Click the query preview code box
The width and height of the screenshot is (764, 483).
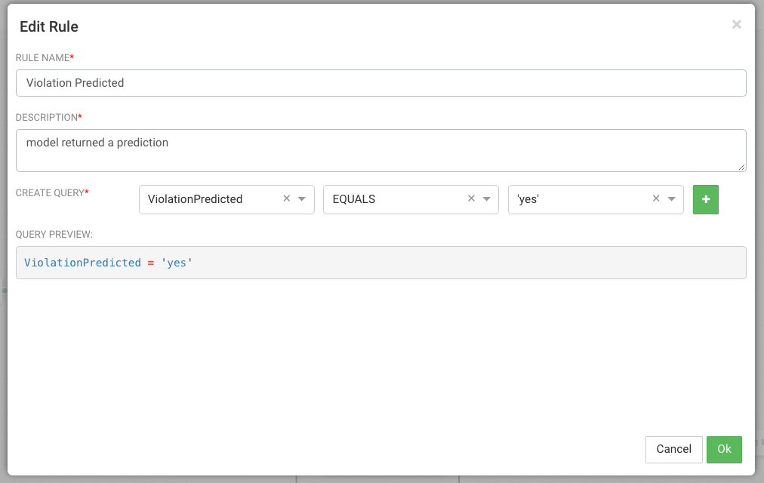coord(380,263)
